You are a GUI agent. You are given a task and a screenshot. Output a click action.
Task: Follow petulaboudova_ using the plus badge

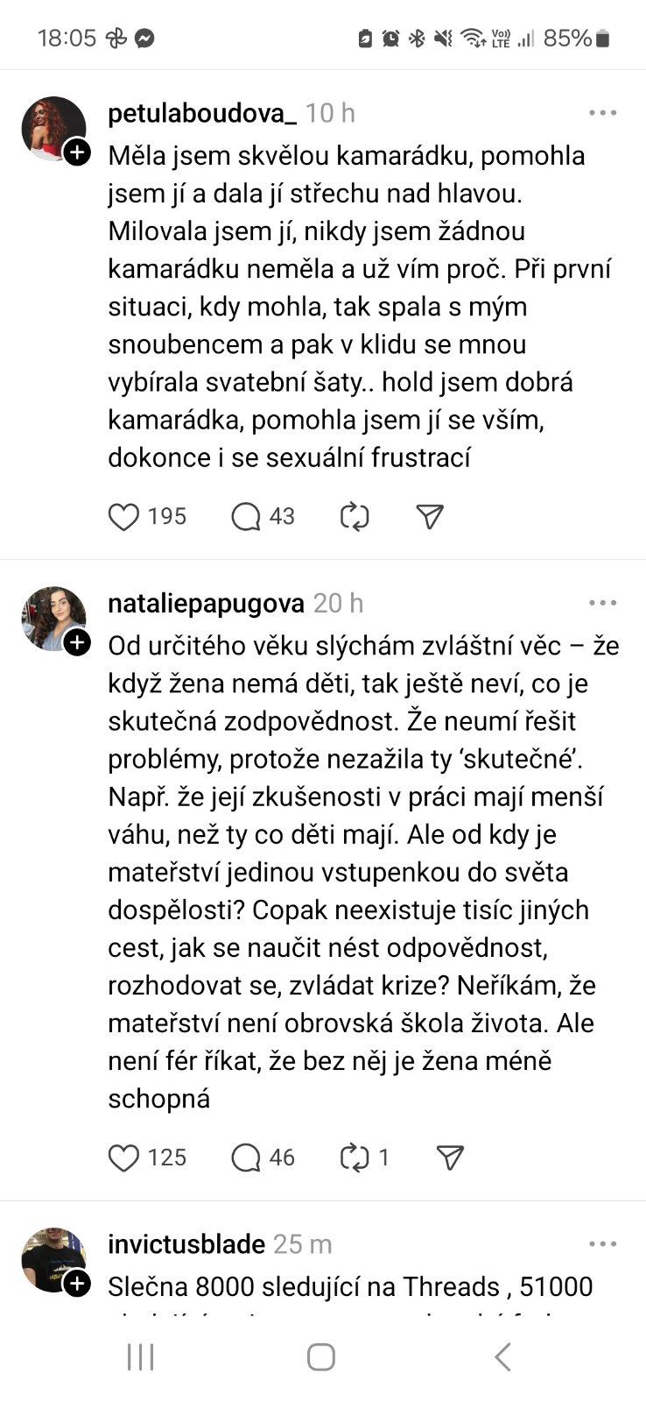(x=78, y=152)
